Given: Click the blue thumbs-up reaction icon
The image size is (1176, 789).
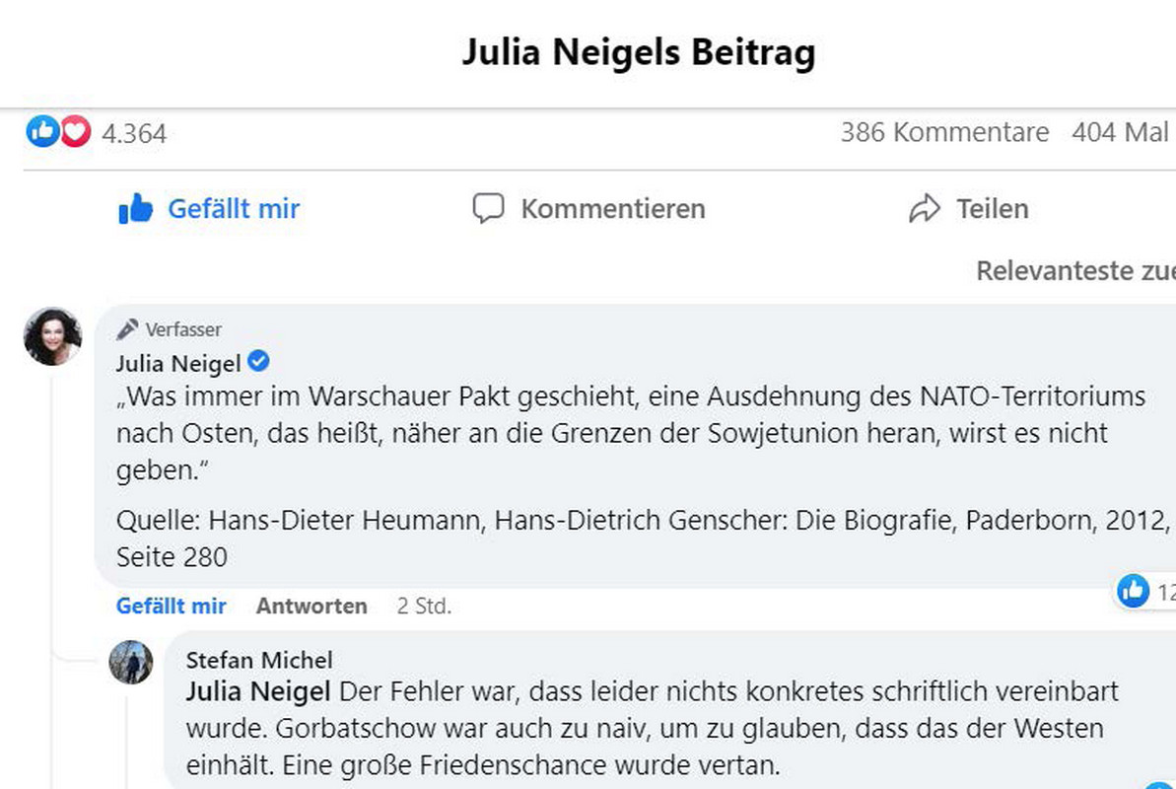Looking at the screenshot, I should point(42,131).
